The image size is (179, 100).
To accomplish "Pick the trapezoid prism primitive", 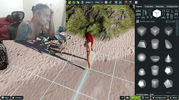I will pyautogui.click(x=142, y=44).
